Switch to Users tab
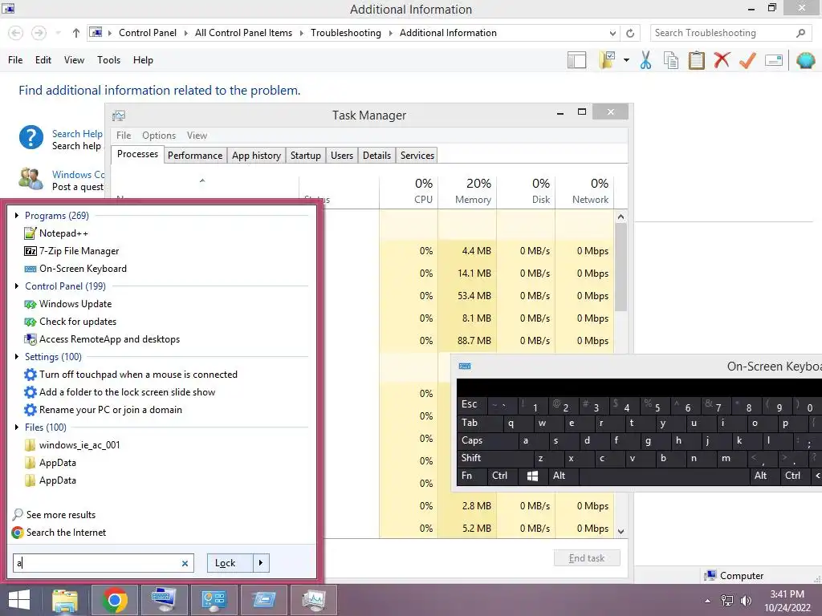Screen dimensions: 822x616 click(342, 156)
